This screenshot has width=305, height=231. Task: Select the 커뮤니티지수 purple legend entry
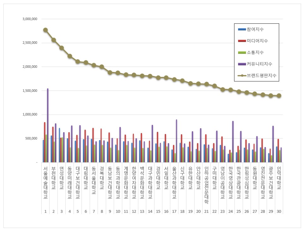[x=255, y=64]
